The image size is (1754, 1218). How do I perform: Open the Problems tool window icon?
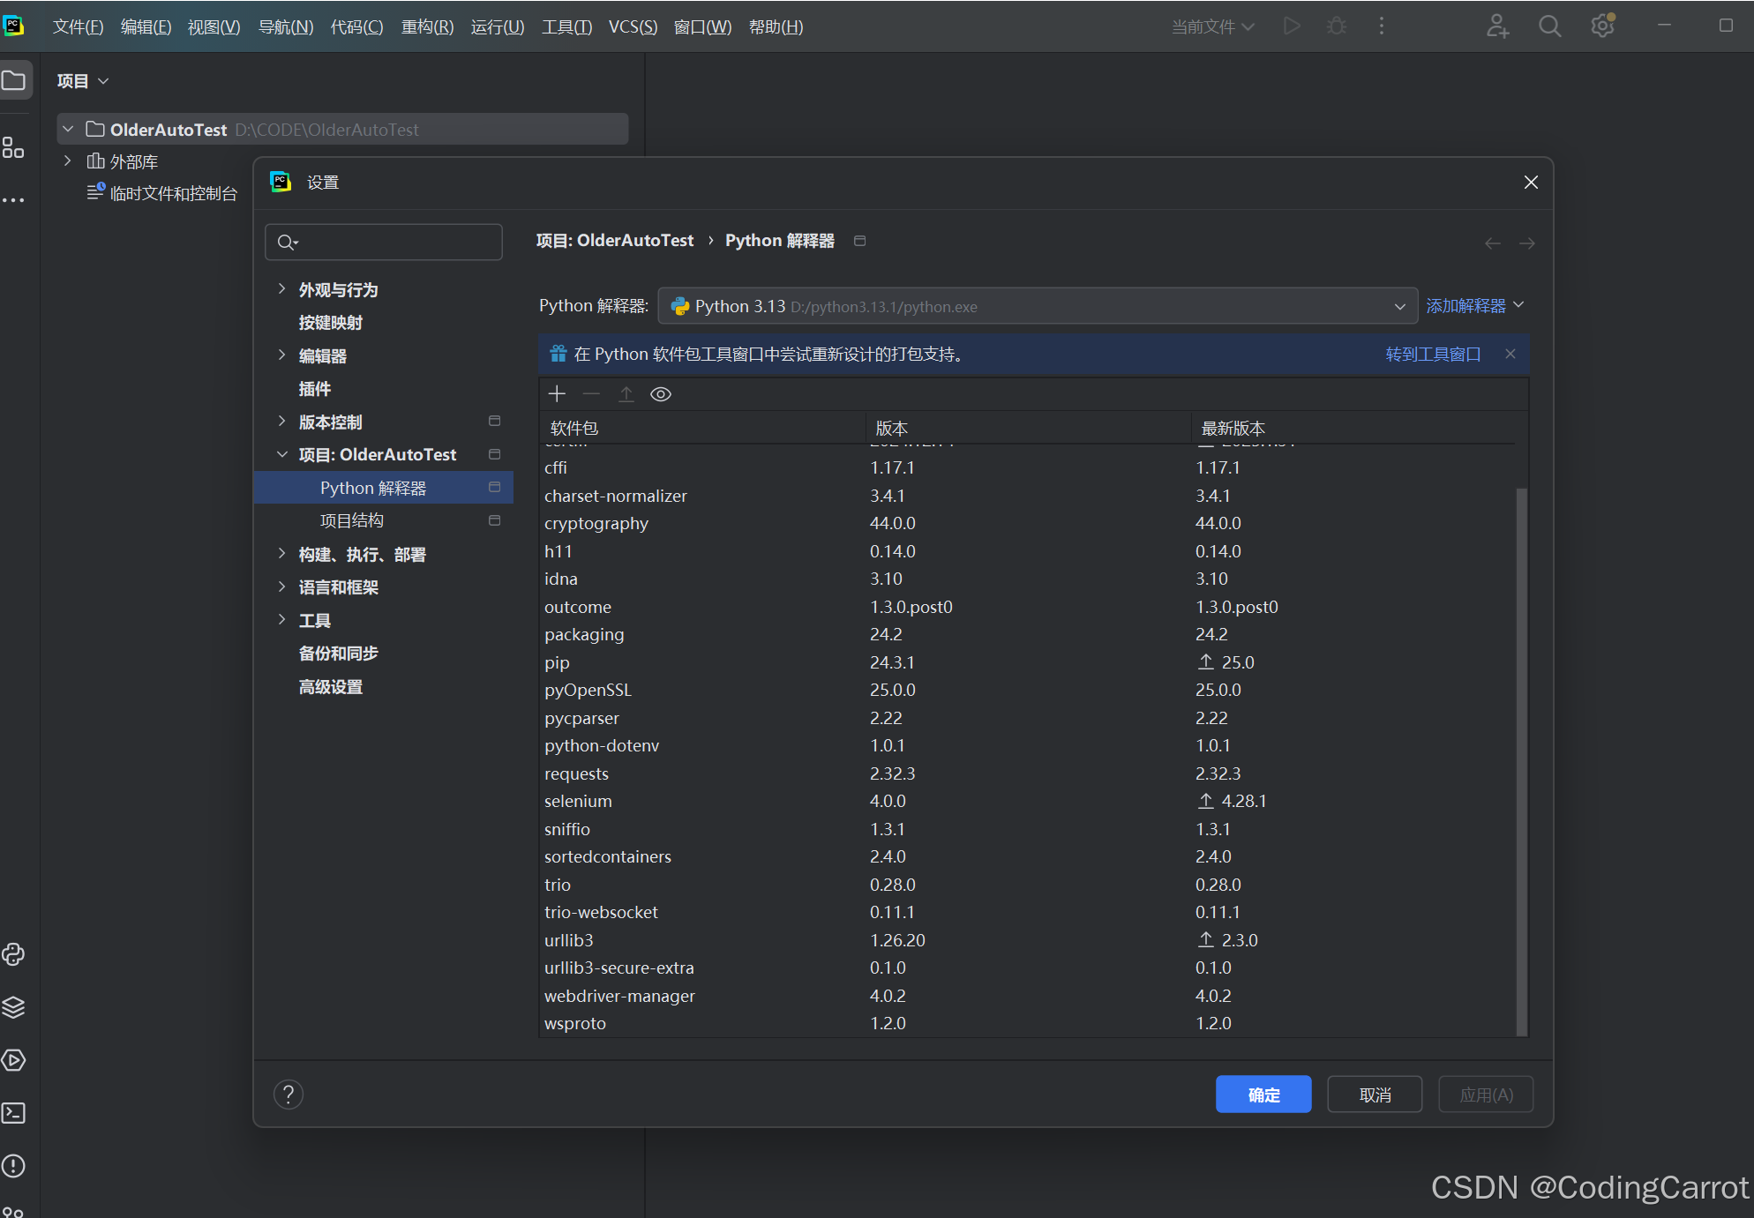[13, 1166]
